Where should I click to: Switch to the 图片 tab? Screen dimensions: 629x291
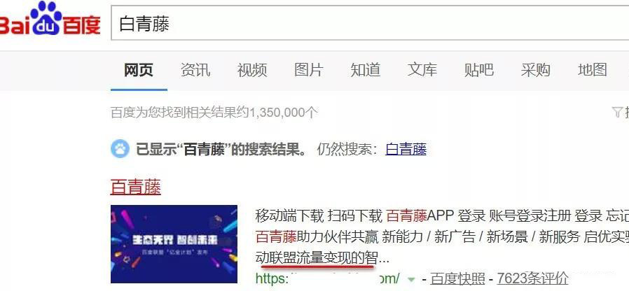(x=308, y=70)
